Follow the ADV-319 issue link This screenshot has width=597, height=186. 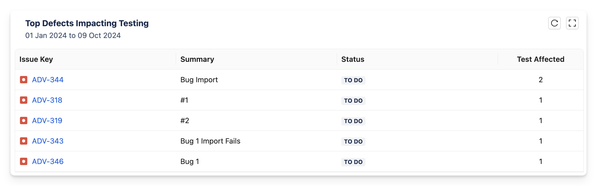coord(47,121)
